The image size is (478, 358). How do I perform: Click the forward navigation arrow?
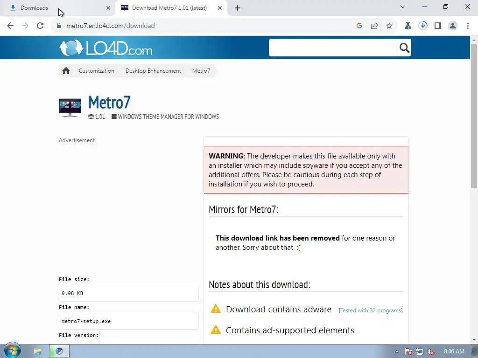(x=25, y=26)
